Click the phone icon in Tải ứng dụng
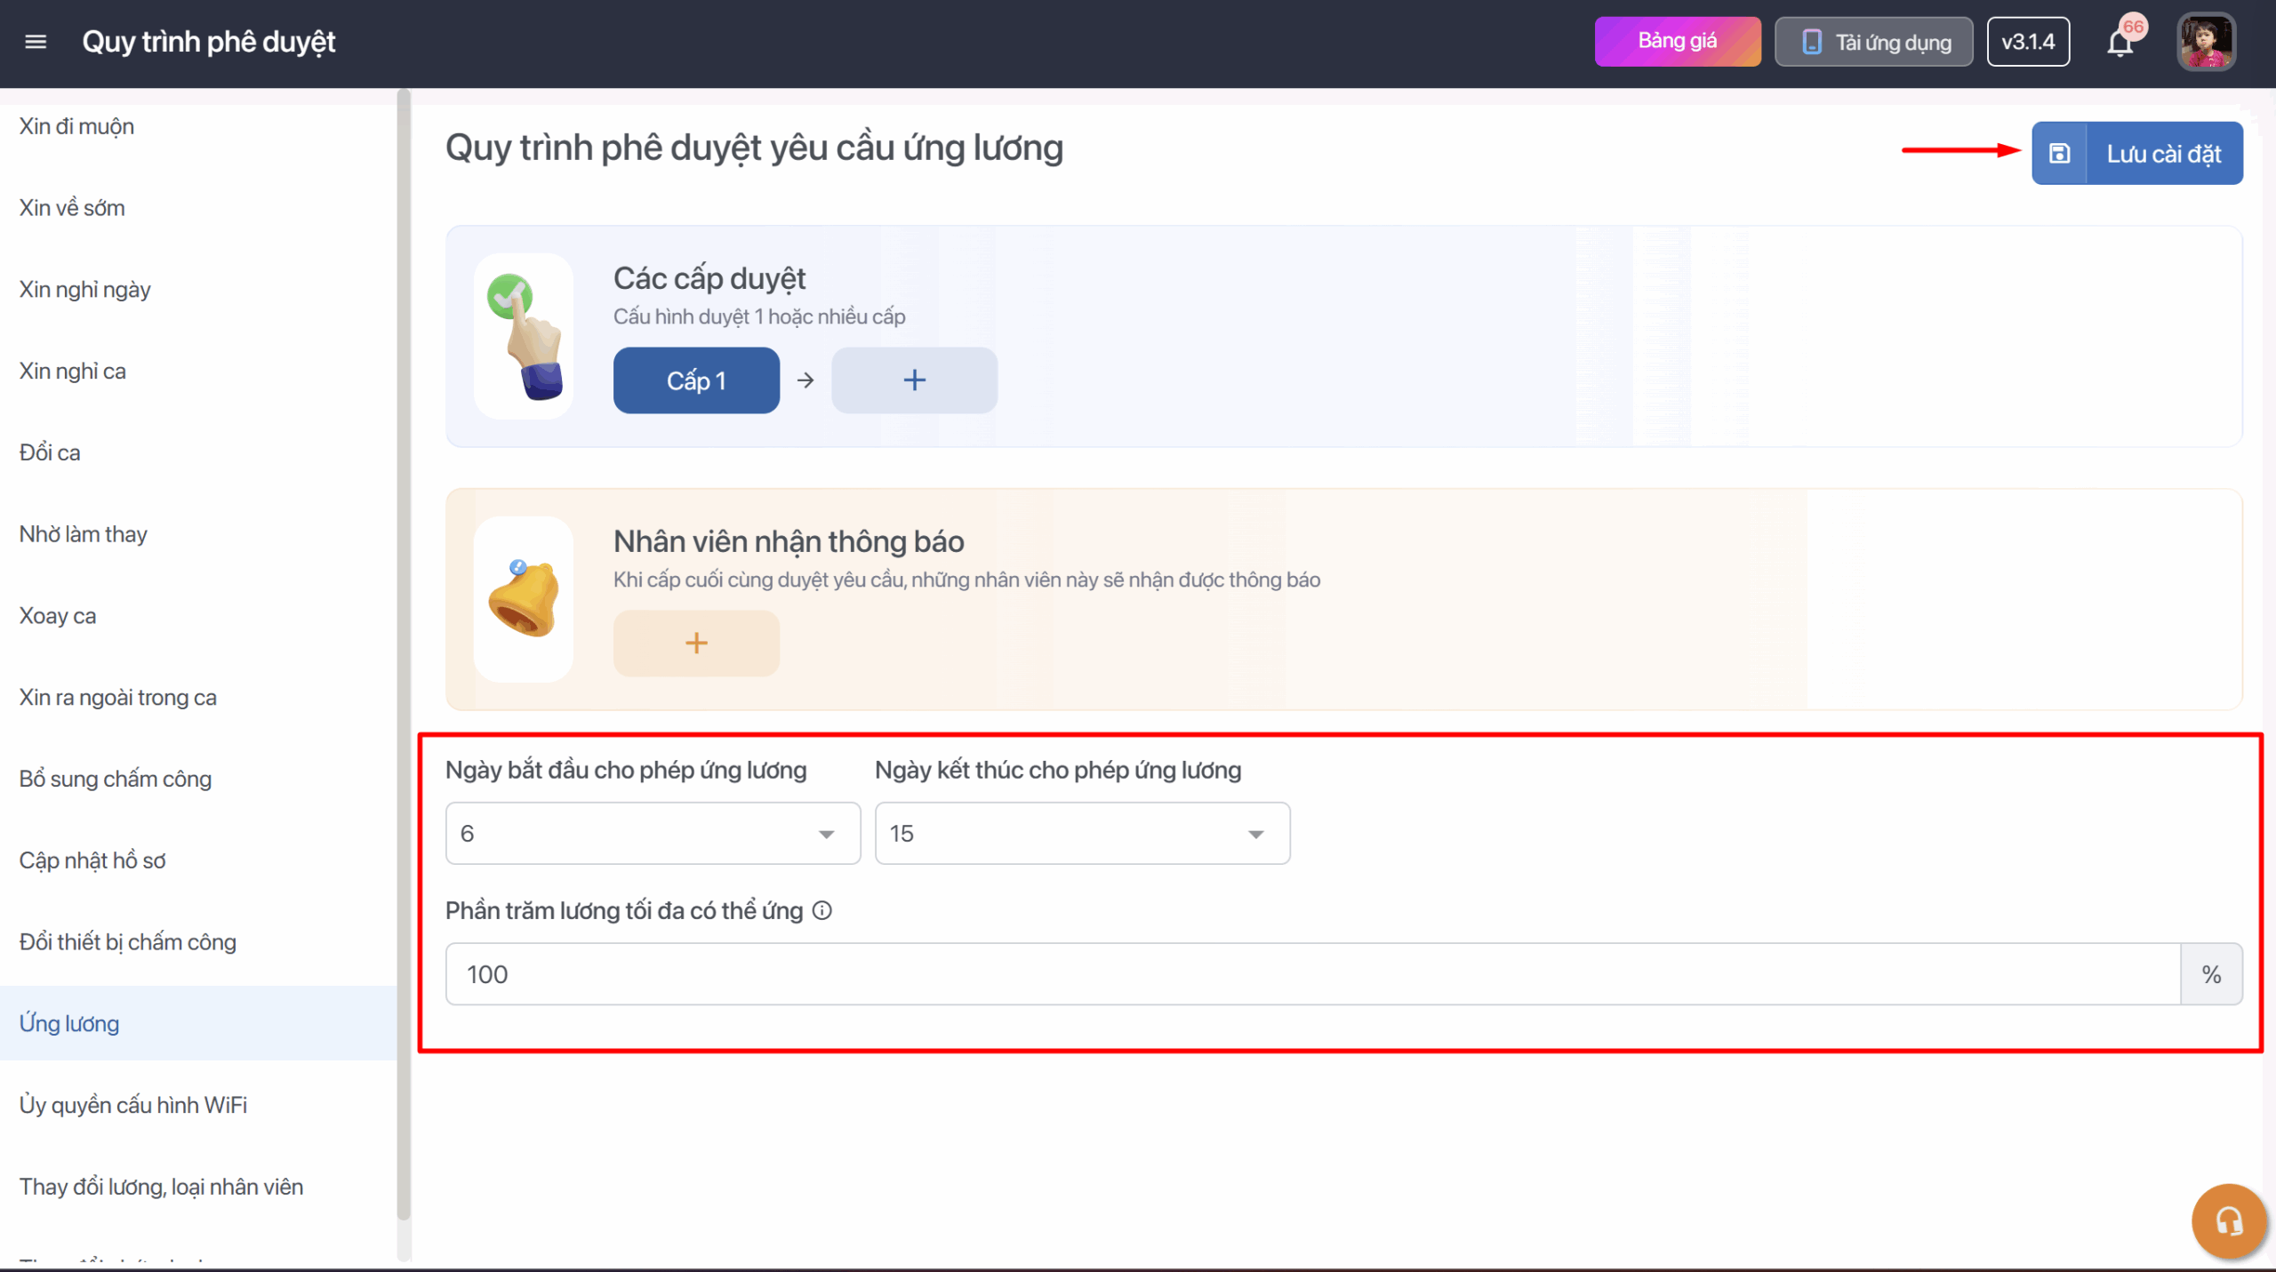This screenshot has width=2276, height=1272. [1811, 42]
